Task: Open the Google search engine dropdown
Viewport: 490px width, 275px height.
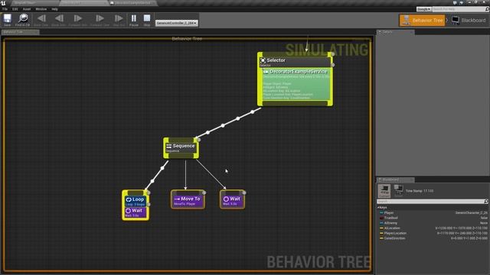Action: coord(424,9)
